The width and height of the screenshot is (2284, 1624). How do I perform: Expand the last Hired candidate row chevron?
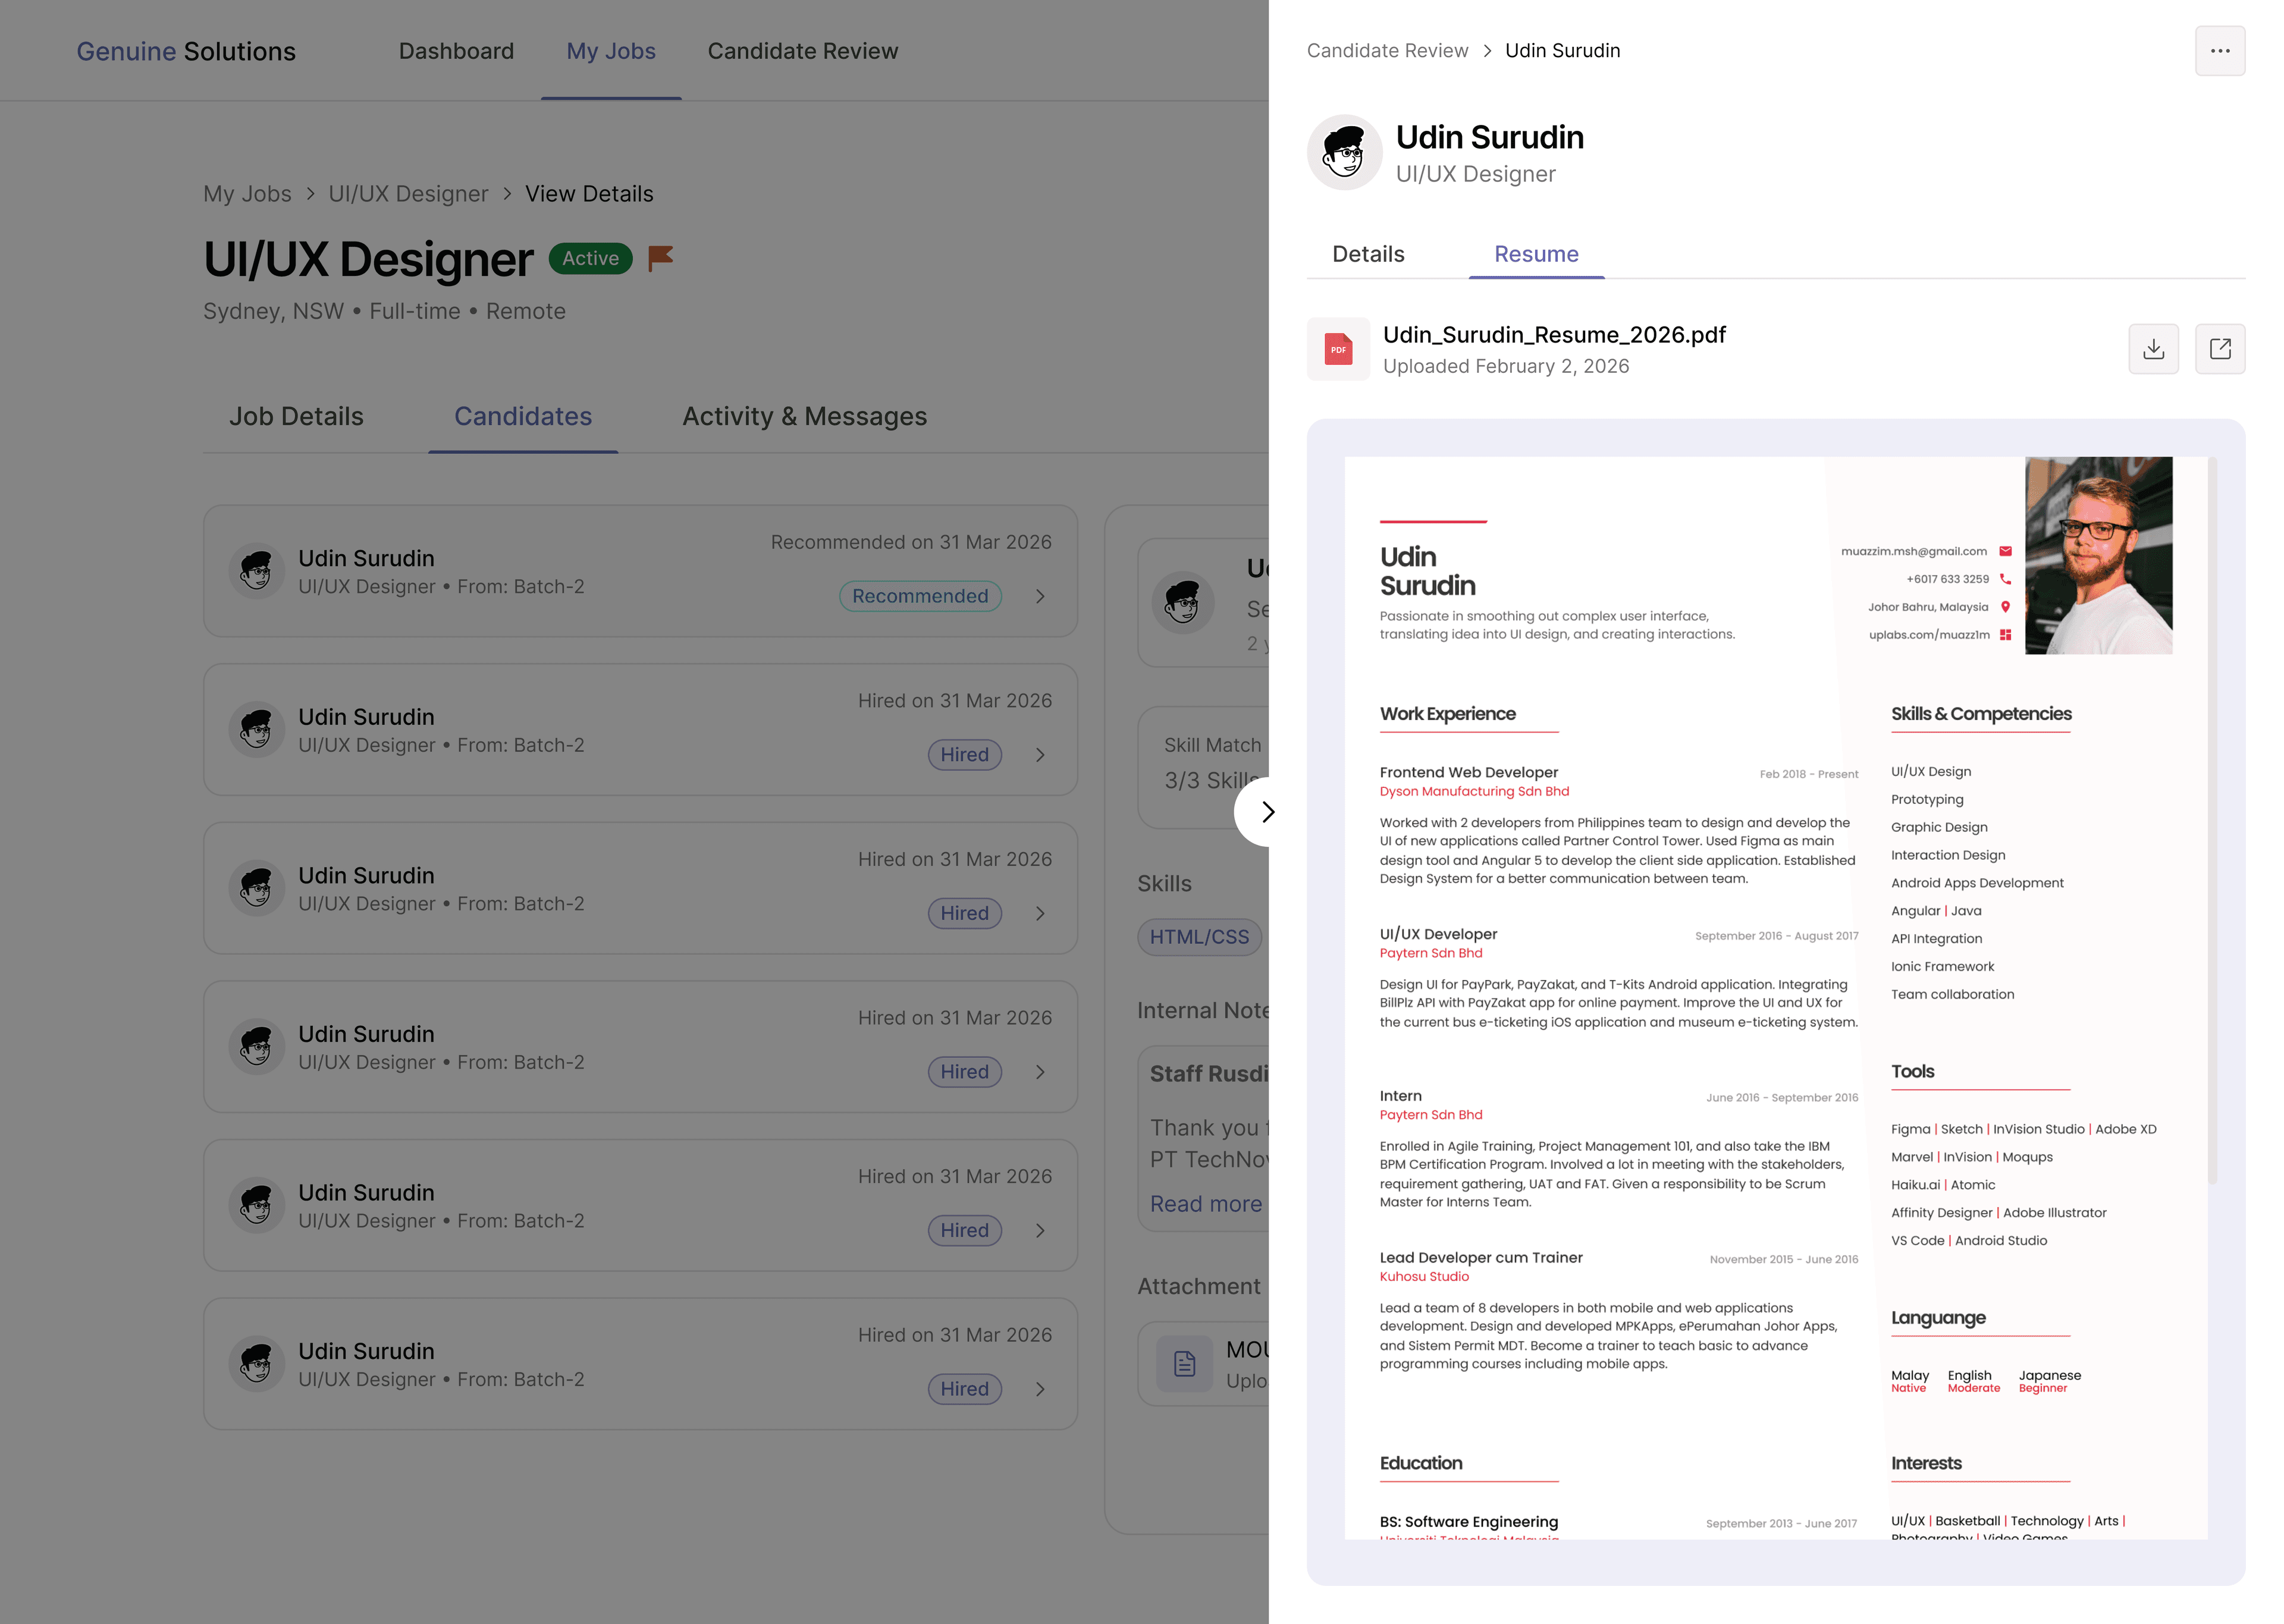click(x=1040, y=1389)
